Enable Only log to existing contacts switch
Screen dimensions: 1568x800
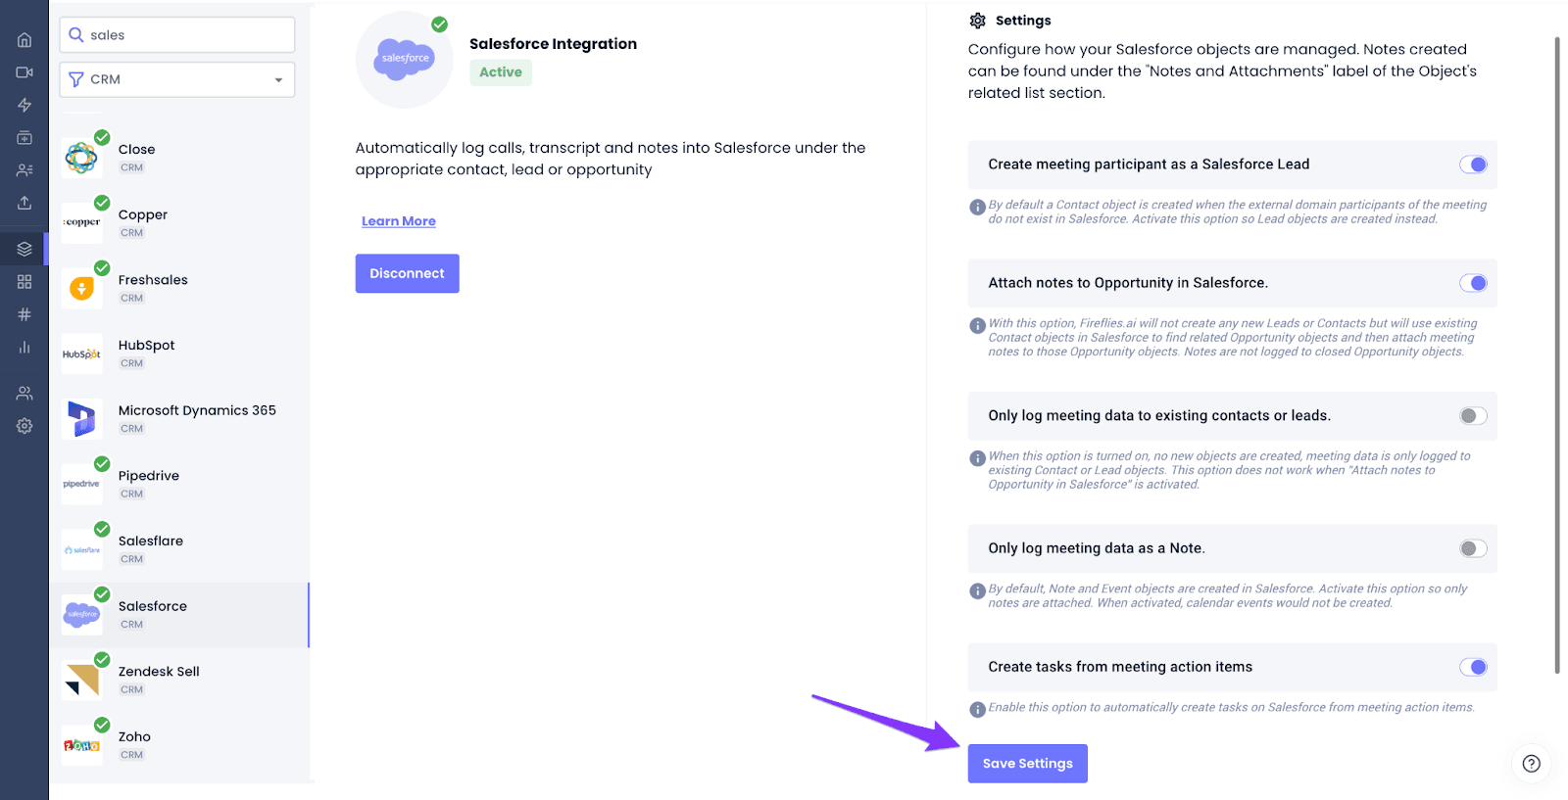tap(1473, 416)
